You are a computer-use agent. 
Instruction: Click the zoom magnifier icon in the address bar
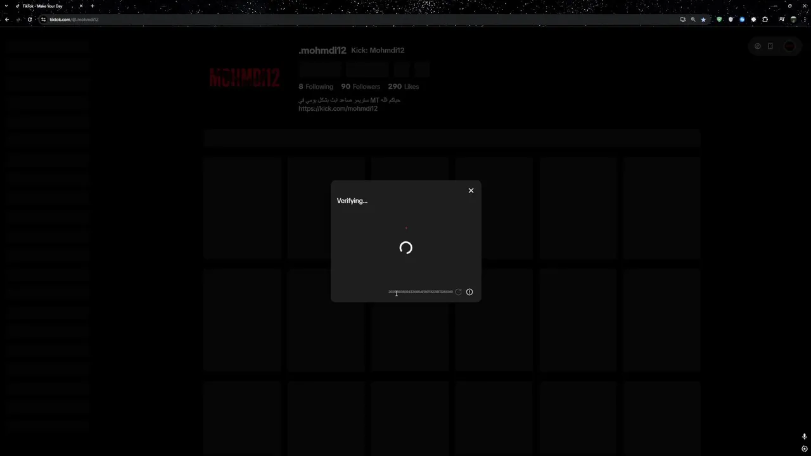[x=693, y=20]
